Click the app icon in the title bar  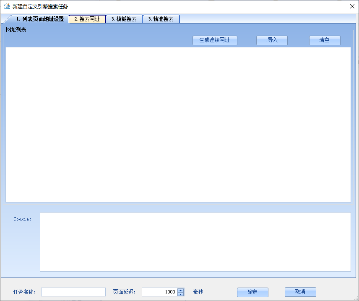pos(7,6)
